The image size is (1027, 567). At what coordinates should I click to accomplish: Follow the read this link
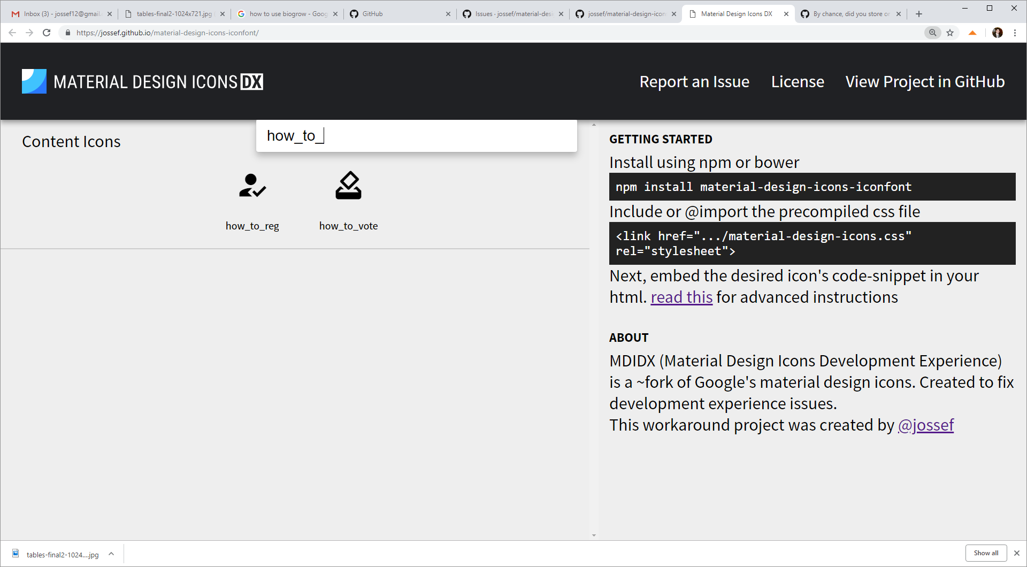click(x=681, y=297)
